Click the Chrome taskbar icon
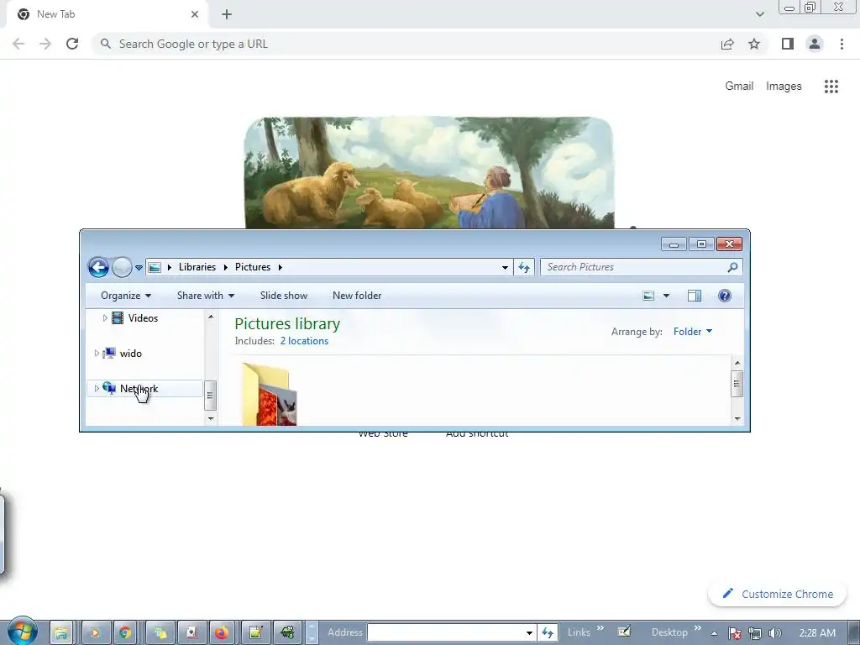 click(x=126, y=633)
